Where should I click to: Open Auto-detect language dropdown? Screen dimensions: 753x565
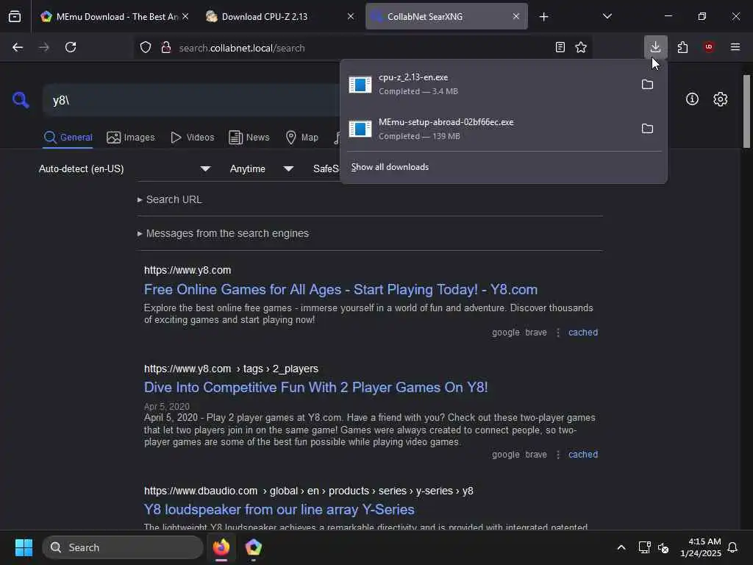click(x=125, y=169)
